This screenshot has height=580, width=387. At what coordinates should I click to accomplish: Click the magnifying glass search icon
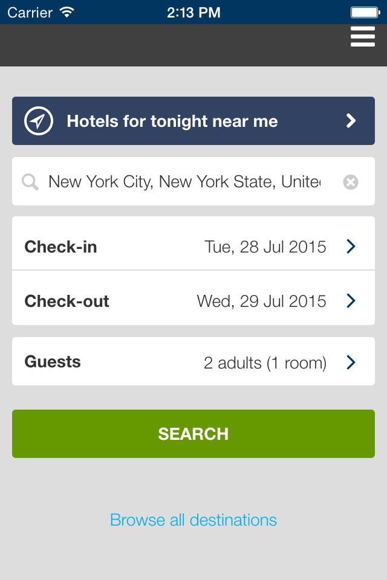pos(30,182)
